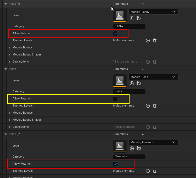Viewport: 196px width, 178px height.
Task: Open Index 1 members options chevron
Action: tap(143, 69)
